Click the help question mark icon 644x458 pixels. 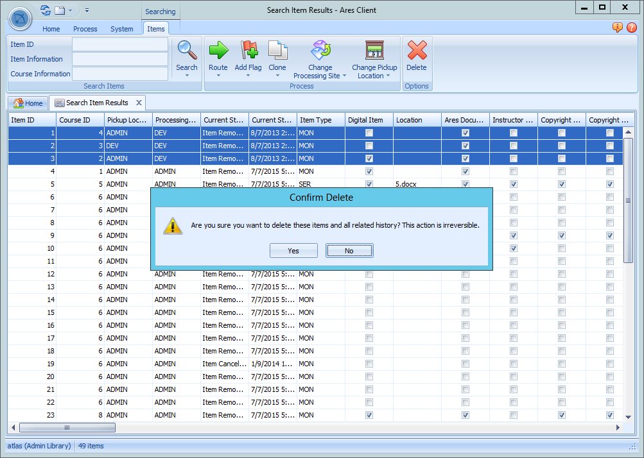[x=631, y=28]
